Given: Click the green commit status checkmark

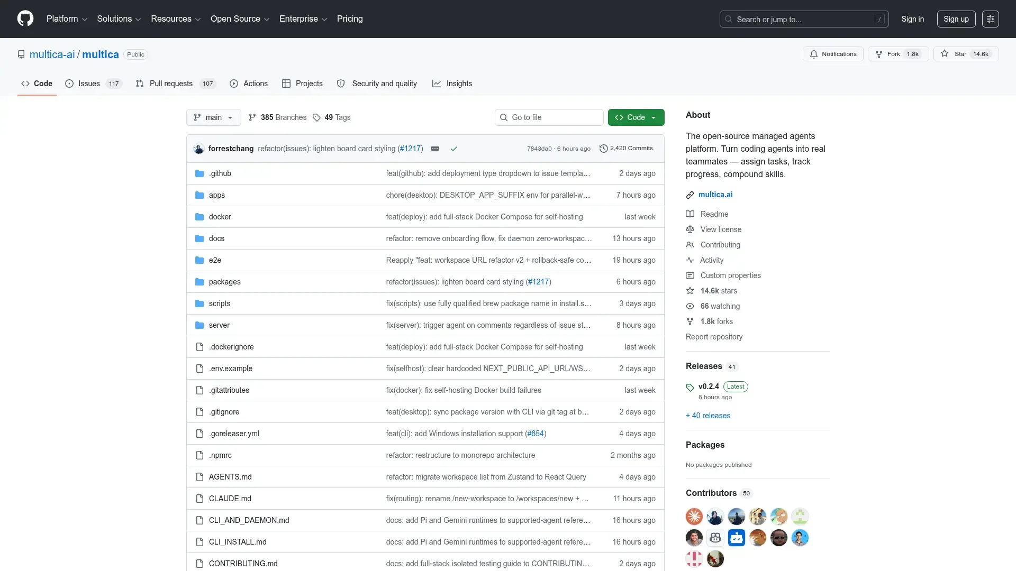Looking at the screenshot, I should point(453,149).
